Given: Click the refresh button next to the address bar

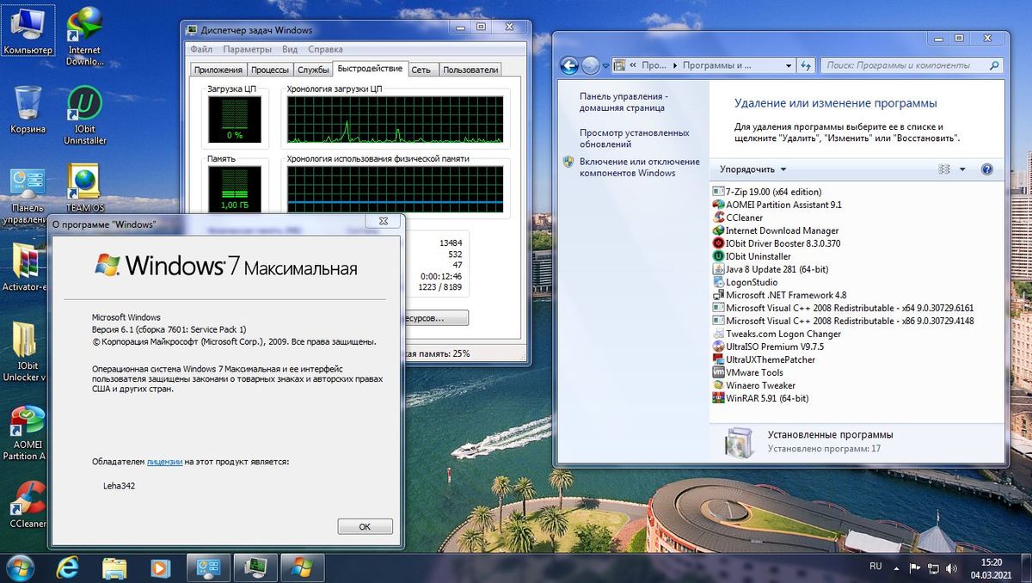Looking at the screenshot, I should (806, 65).
